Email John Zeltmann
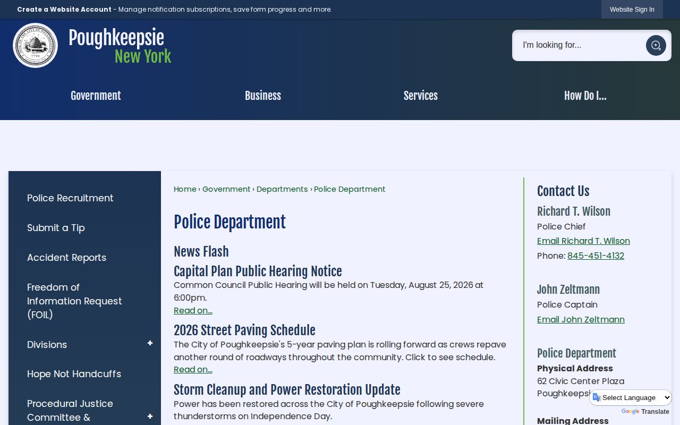The height and width of the screenshot is (425, 680). coord(581,320)
